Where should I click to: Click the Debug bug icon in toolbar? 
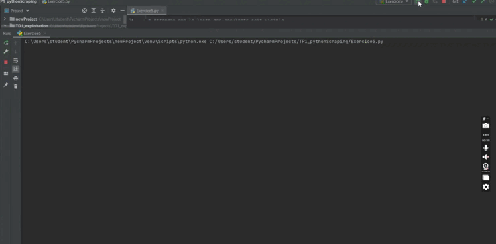(x=426, y=1)
